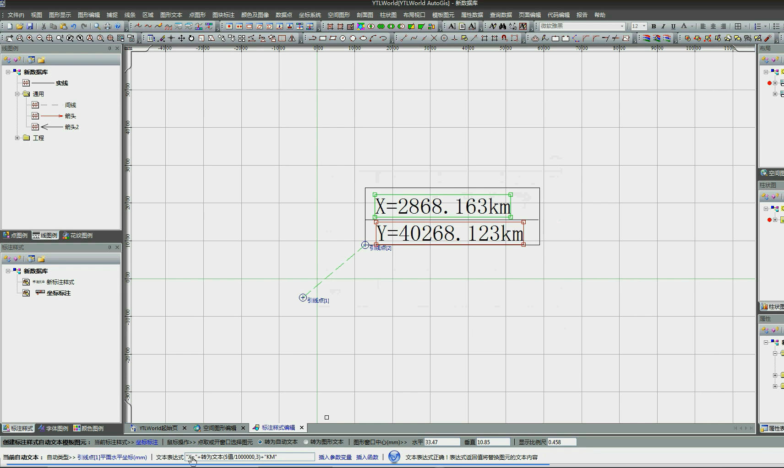
Task: Click the 垂直 value field
Action: pyautogui.click(x=493, y=442)
